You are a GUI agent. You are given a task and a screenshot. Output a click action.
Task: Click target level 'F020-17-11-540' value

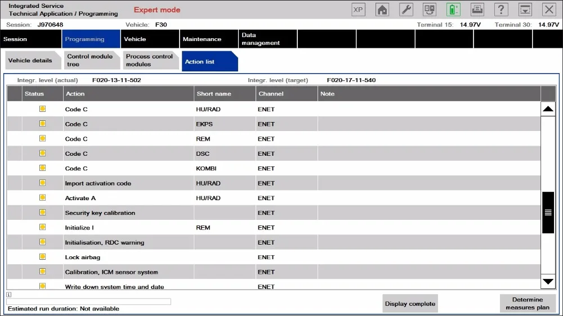click(x=351, y=80)
